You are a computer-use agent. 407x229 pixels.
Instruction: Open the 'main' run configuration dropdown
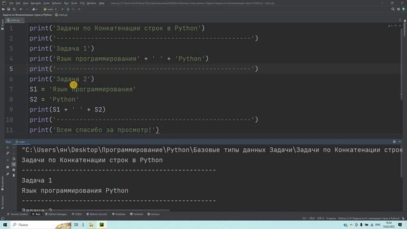coord(50,9)
